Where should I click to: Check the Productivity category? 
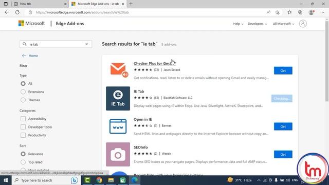coord(23,135)
